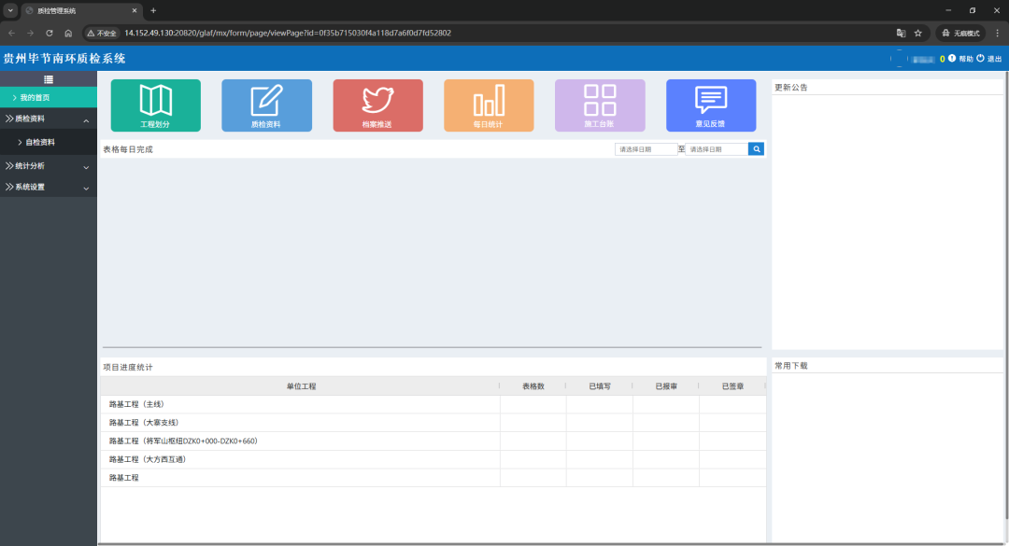Open the tab search dropdown arrow
This screenshot has width=1009, height=546.
(10, 10)
